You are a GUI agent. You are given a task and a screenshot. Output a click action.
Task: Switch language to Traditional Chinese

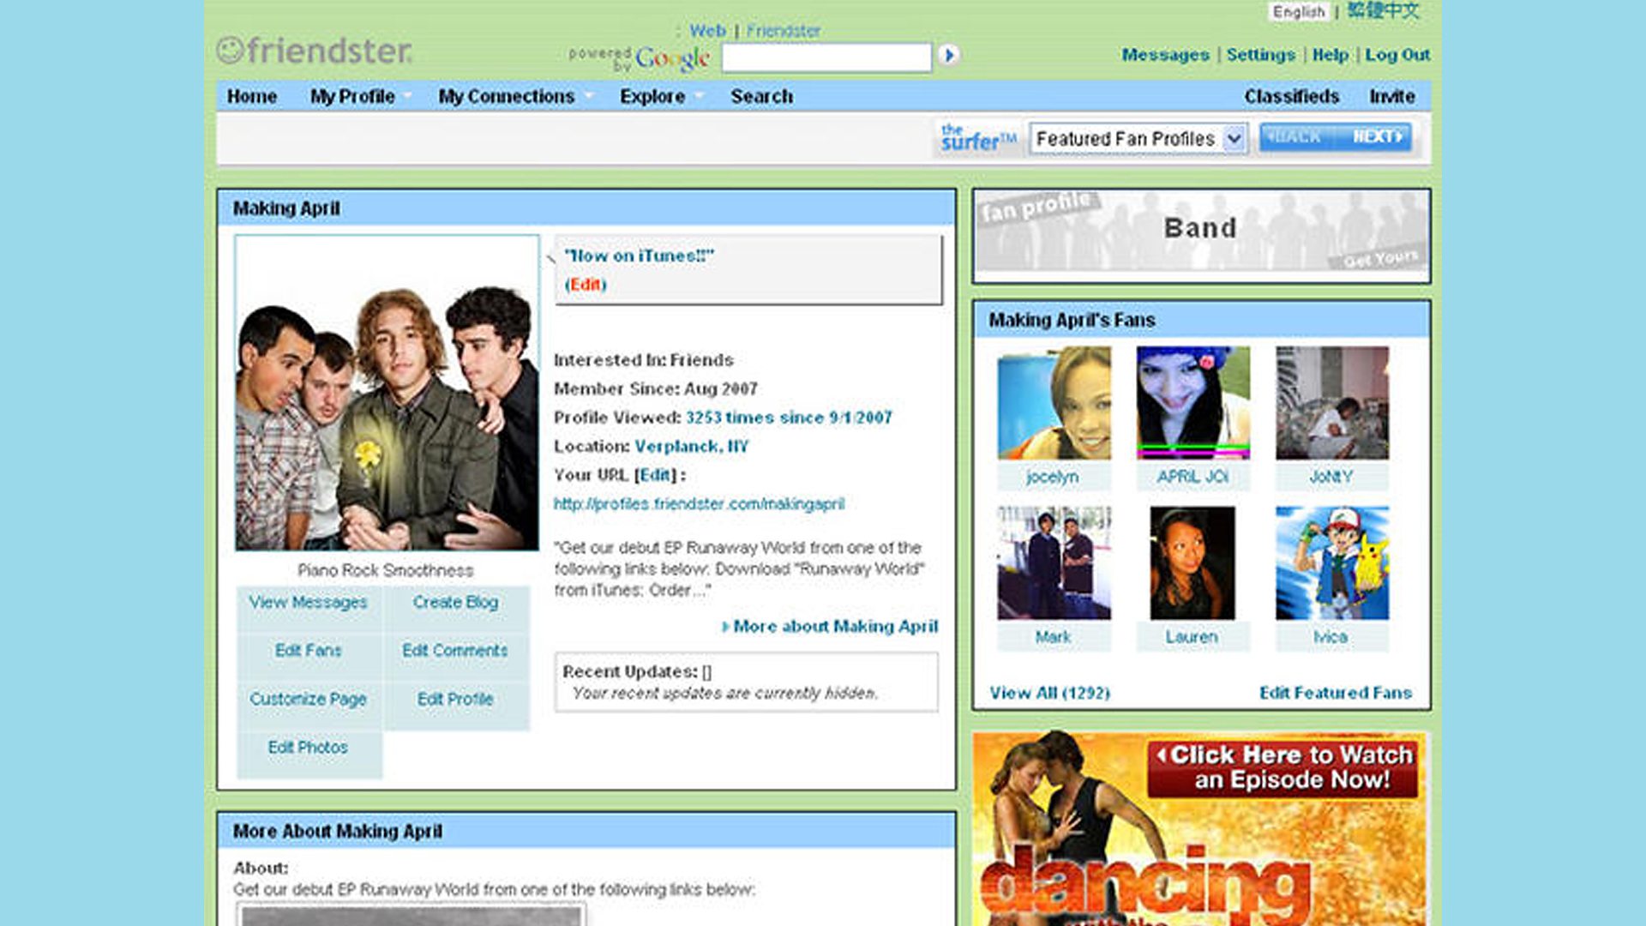pos(1382,11)
